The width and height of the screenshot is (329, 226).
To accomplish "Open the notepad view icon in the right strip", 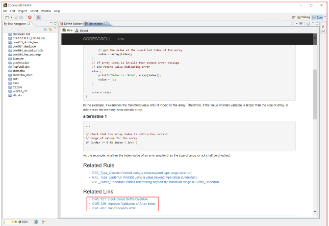I will coord(323,32).
